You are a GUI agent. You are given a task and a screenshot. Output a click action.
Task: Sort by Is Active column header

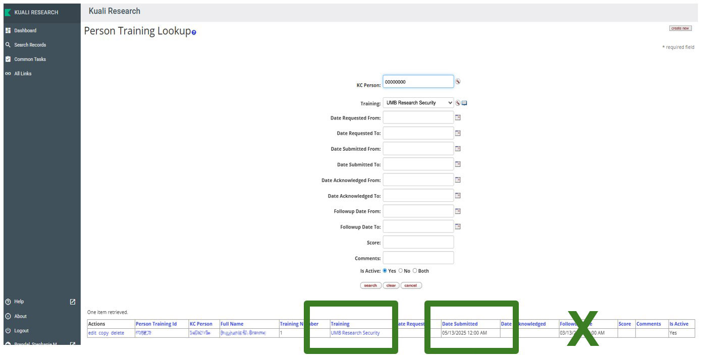[x=679, y=324]
